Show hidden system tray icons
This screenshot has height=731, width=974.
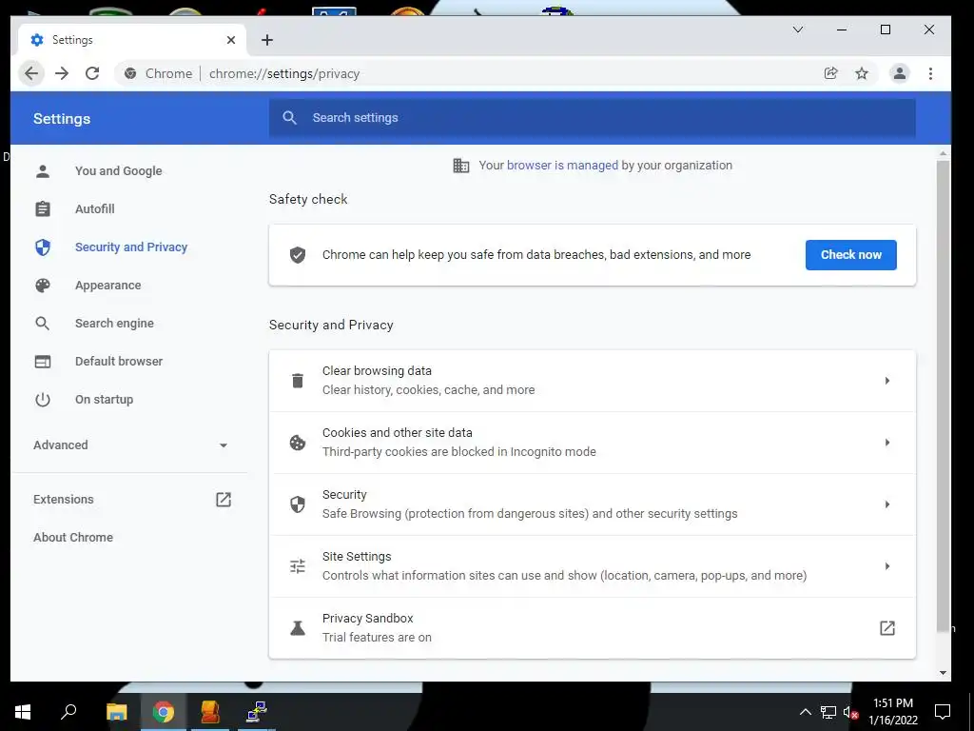tap(805, 712)
